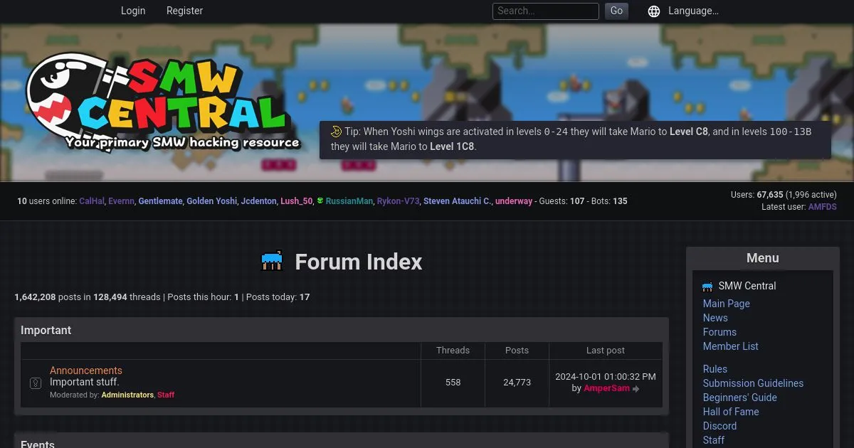Open the Administrators moderator group link
Viewport: 854px width, 448px height.
pos(127,395)
